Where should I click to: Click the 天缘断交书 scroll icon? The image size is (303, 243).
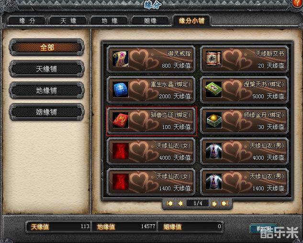(x=213, y=59)
